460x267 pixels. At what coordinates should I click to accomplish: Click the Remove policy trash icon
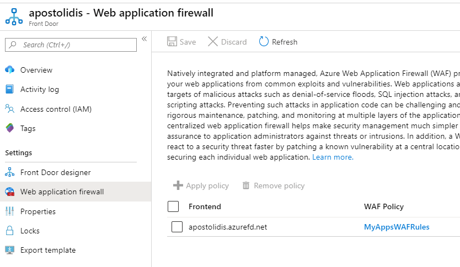[x=246, y=186]
